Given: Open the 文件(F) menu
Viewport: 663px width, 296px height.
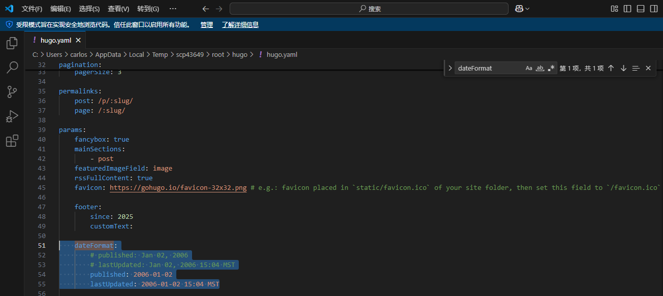Looking at the screenshot, I should pyautogui.click(x=32, y=9).
